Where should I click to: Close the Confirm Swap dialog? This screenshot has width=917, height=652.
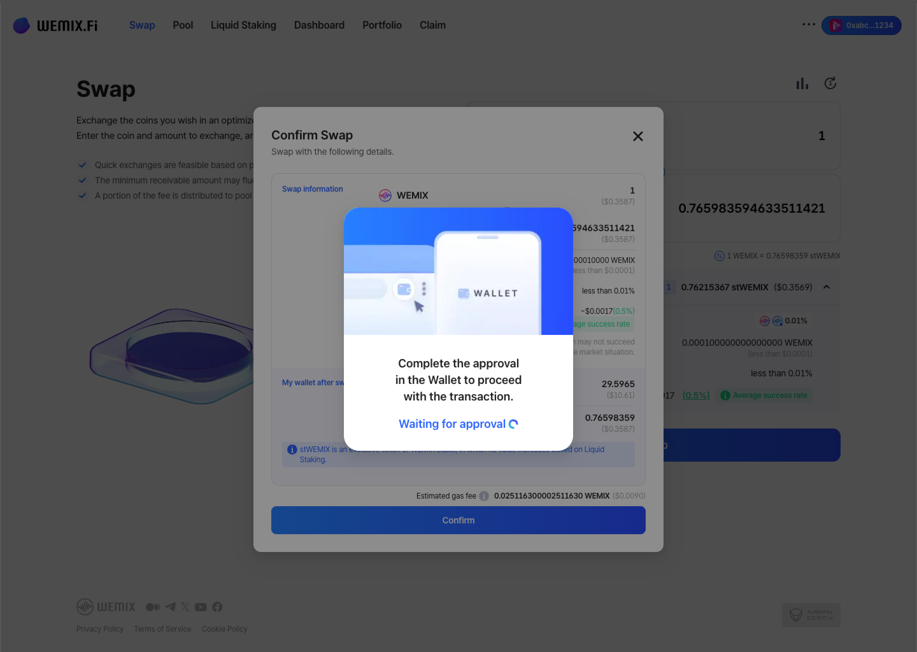tap(637, 137)
